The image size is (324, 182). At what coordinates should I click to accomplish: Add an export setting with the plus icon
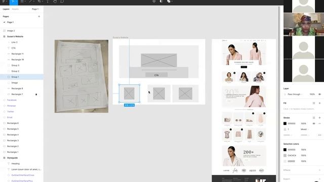pyautogui.click(x=319, y=179)
